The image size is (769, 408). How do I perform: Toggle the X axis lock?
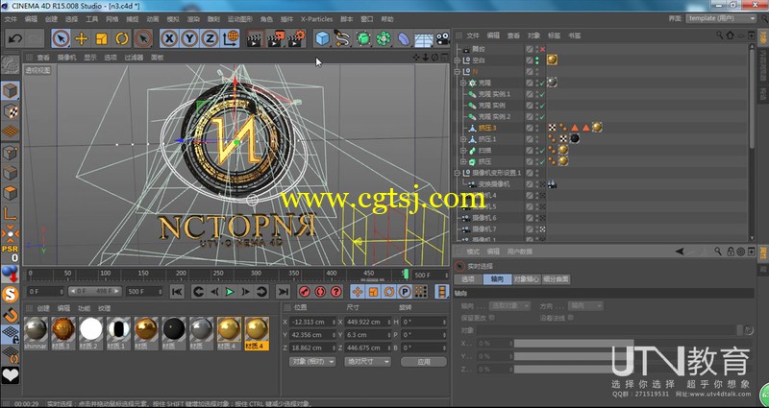tap(169, 38)
